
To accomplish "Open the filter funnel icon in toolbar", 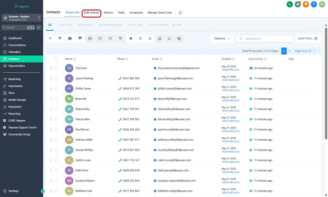I will pos(60,38).
